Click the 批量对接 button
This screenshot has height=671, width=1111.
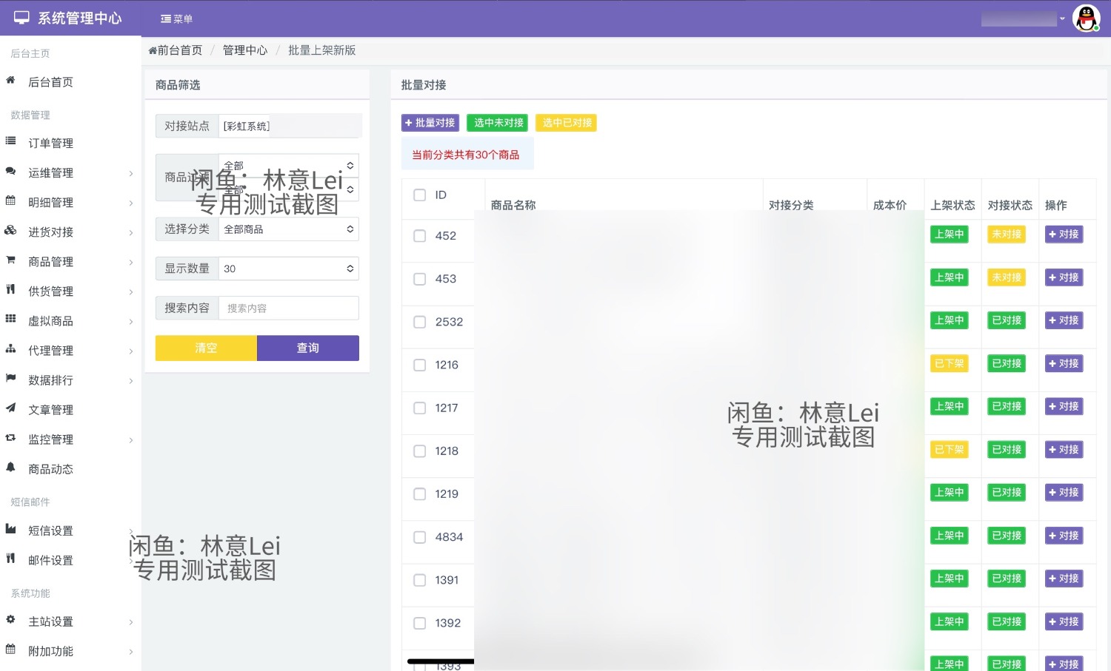point(430,123)
